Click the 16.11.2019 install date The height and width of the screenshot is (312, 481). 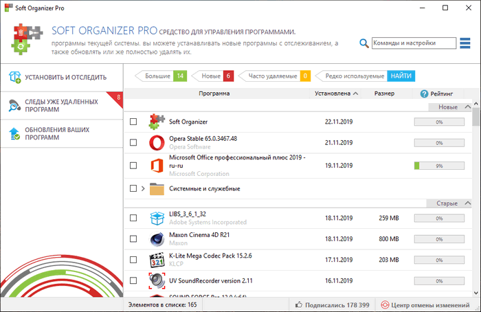[x=339, y=280]
